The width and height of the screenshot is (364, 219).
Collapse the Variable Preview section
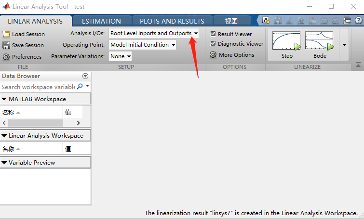coord(4,163)
